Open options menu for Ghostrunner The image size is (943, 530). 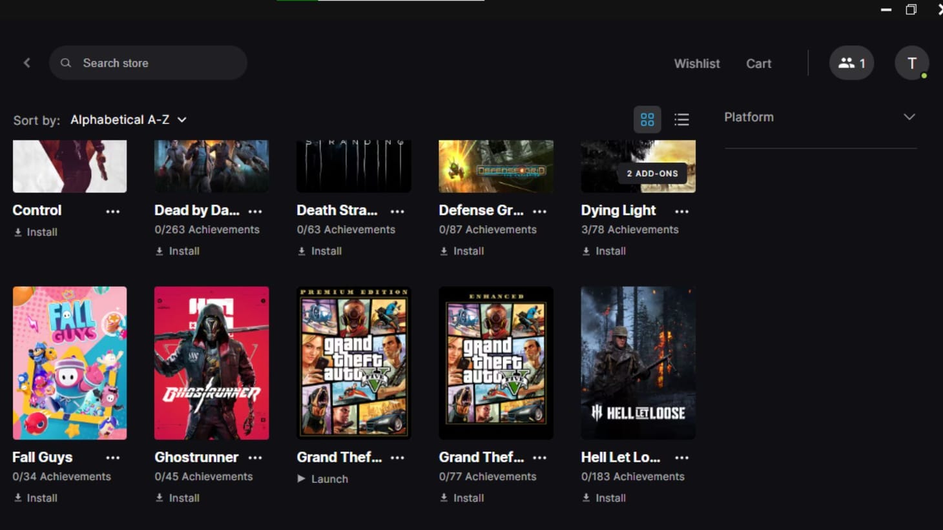point(255,457)
